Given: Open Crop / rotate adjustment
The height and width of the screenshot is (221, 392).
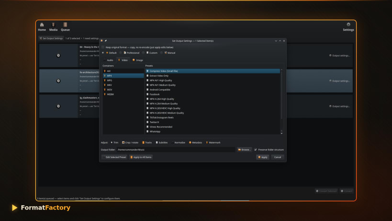Looking at the screenshot, I should click(x=130, y=143).
